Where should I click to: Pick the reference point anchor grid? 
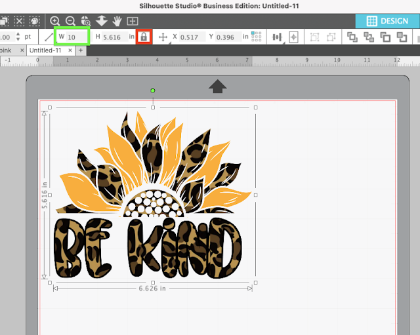coord(257,37)
